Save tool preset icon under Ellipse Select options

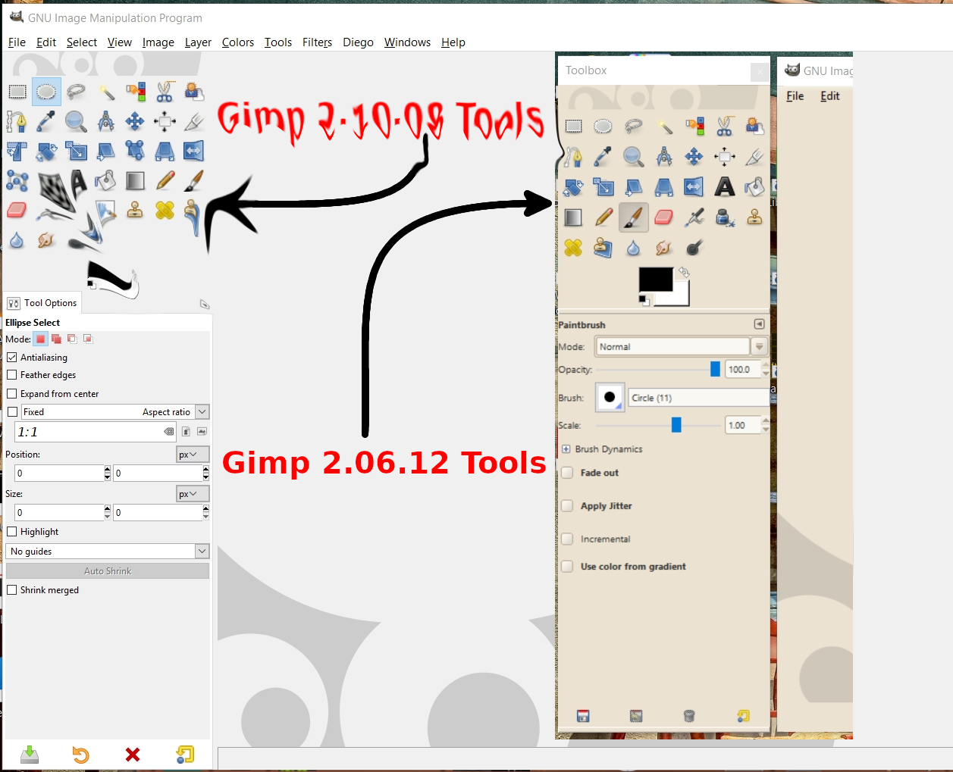(29, 754)
